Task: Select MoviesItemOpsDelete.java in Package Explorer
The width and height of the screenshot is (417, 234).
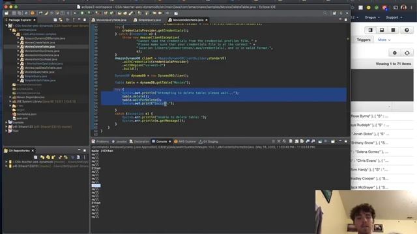Action: click(42, 55)
